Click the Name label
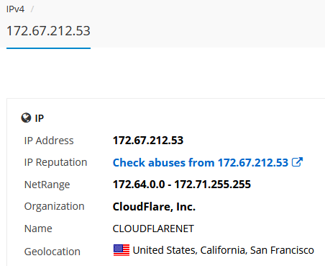This screenshot has width=325, height=266. (x=38, y=229)
